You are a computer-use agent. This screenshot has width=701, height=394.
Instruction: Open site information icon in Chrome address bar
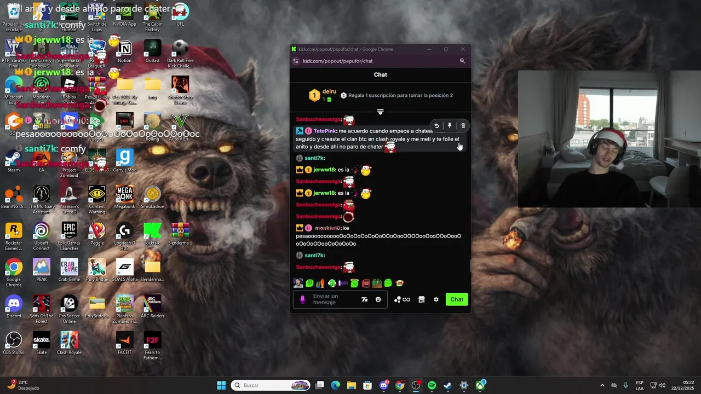point(296,61)
